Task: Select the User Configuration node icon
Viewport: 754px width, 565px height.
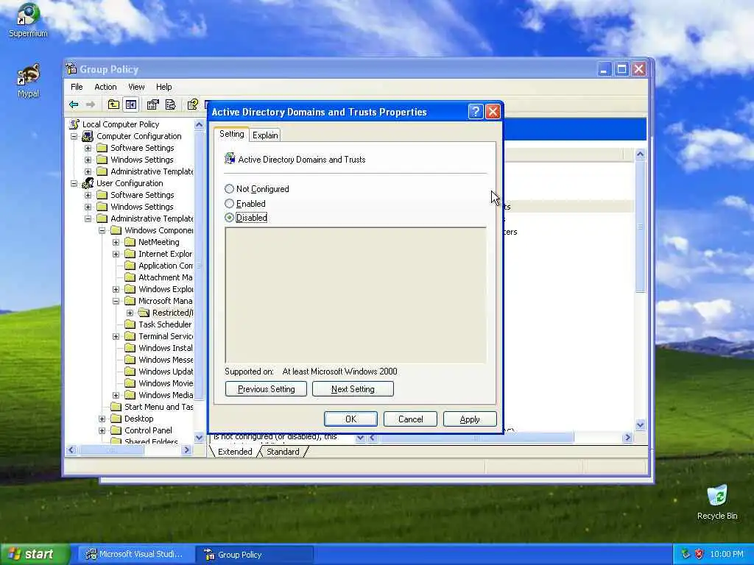Action: click(88, 183)
